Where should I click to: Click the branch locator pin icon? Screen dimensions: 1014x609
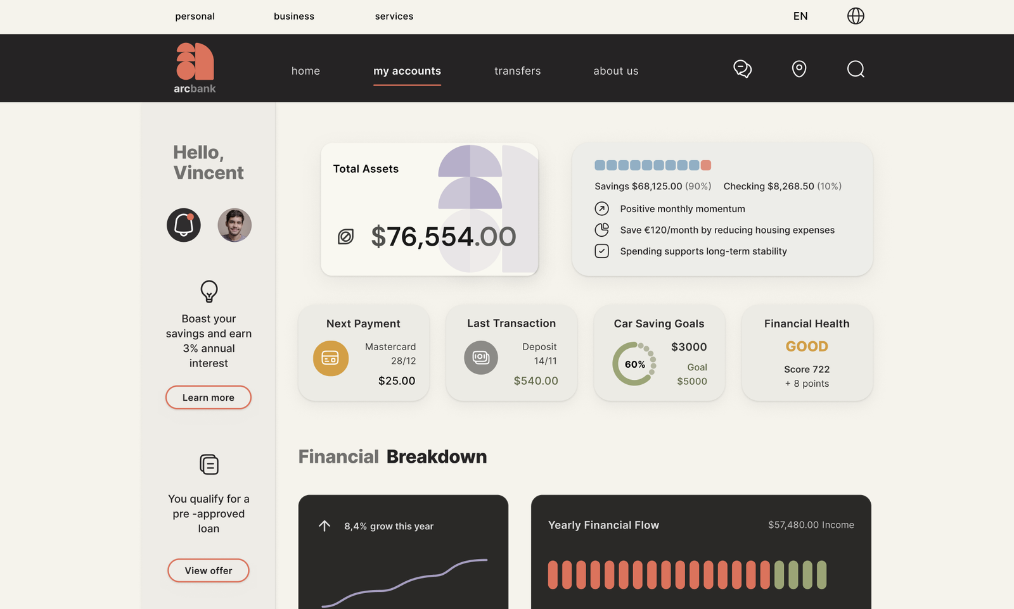click(x=799, y=69)
